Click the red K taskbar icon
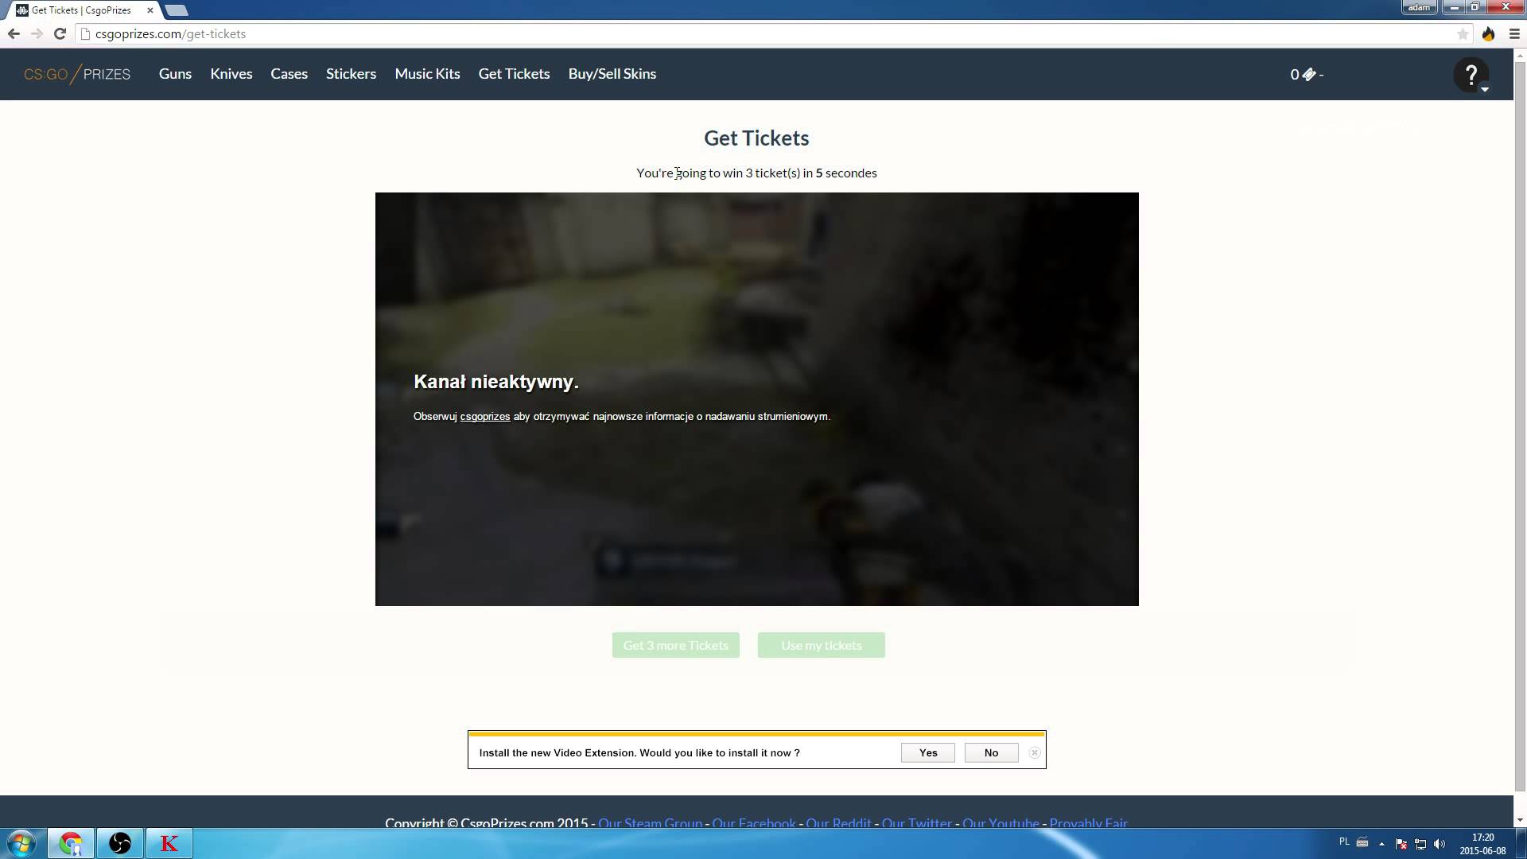1527x859 pixels. point(169,843)
